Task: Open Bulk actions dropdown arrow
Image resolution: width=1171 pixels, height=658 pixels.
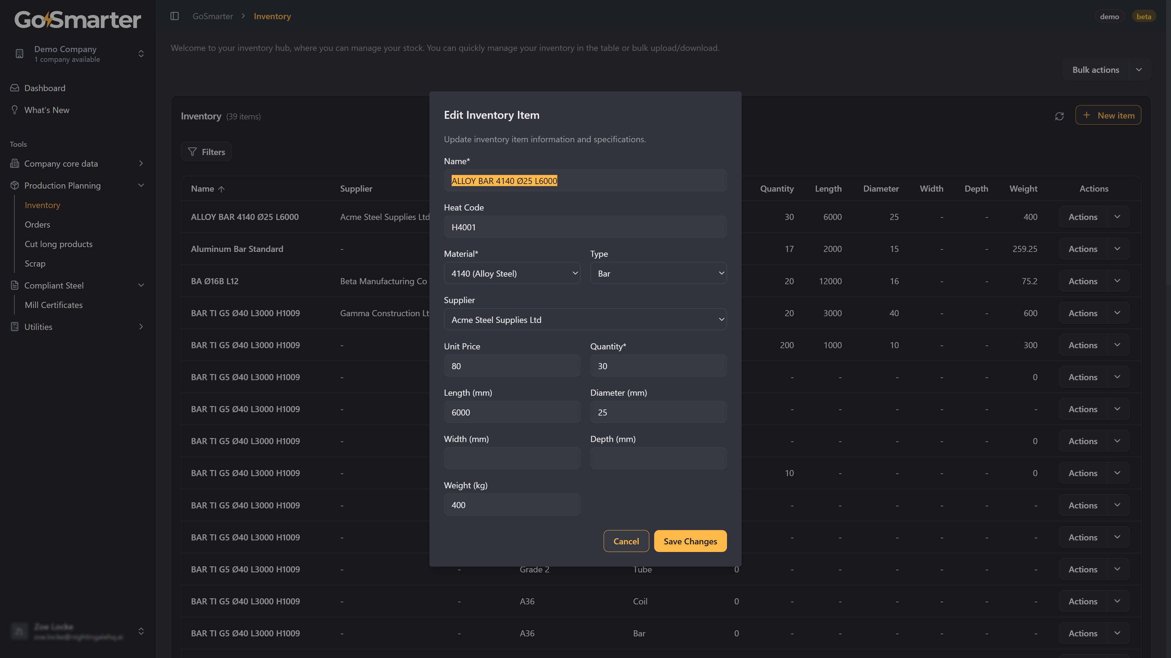Action: point(1139,70)
